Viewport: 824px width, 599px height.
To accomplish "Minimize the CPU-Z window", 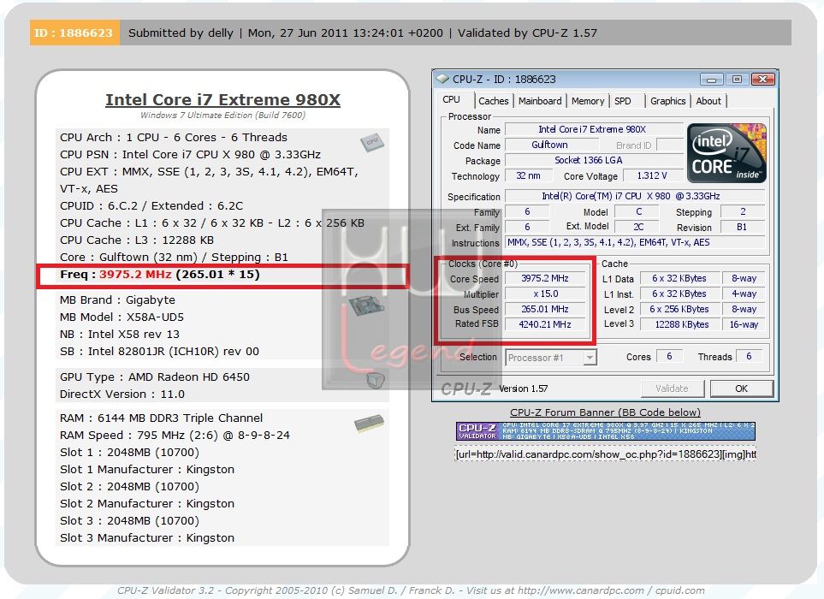I will [712, 80].
